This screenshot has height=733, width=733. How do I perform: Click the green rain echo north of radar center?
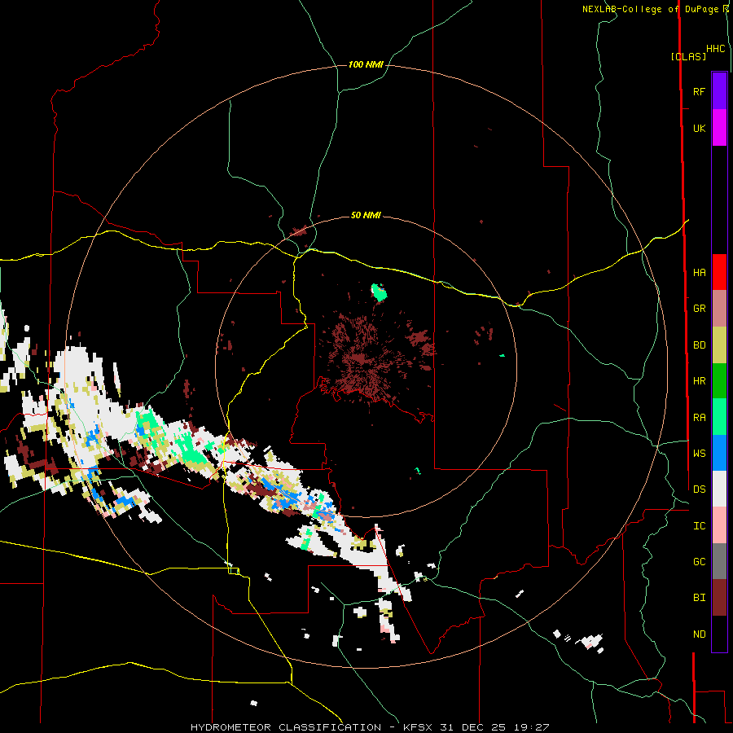[379, 292]
